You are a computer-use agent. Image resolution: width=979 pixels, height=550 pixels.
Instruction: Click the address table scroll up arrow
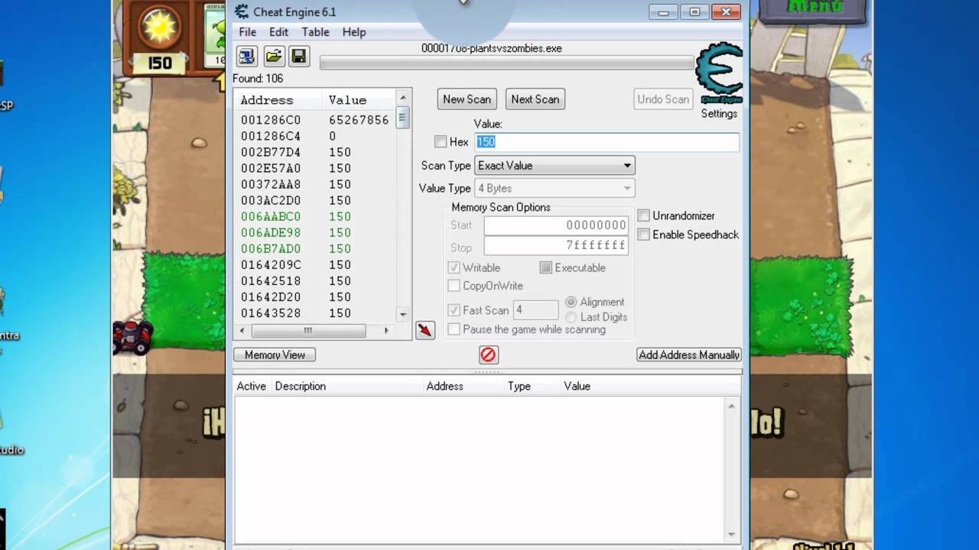[732, 406]
